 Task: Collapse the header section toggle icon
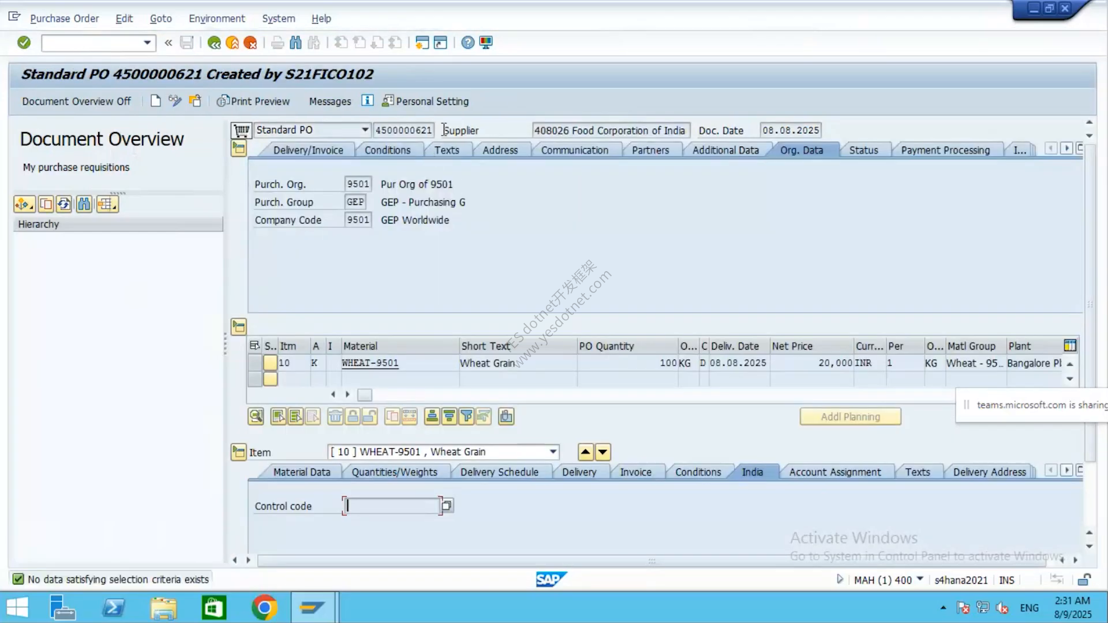[238, 149]
